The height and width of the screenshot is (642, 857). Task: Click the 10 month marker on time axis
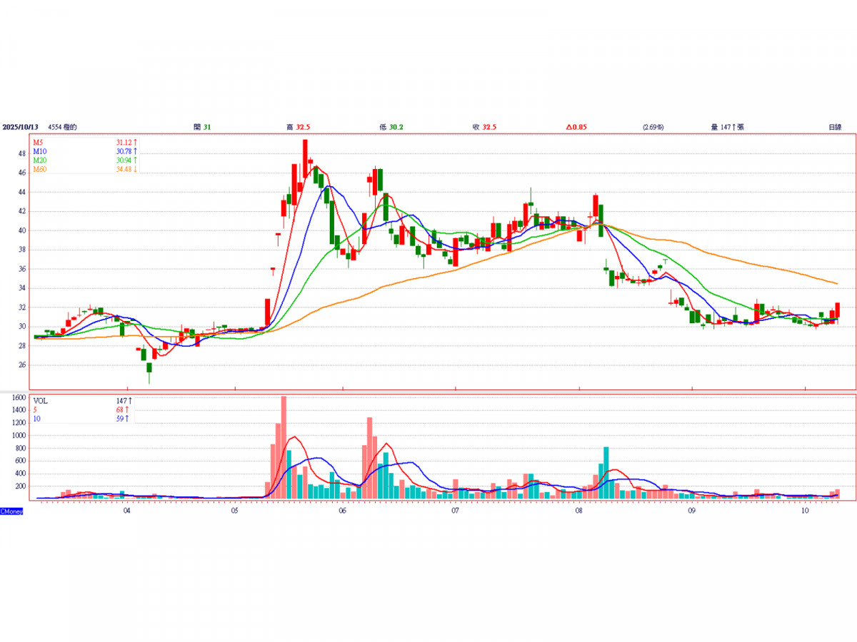(x=805, y=511)
